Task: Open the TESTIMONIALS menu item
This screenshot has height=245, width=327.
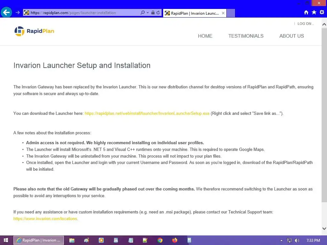Action: [x=246, y=36]
